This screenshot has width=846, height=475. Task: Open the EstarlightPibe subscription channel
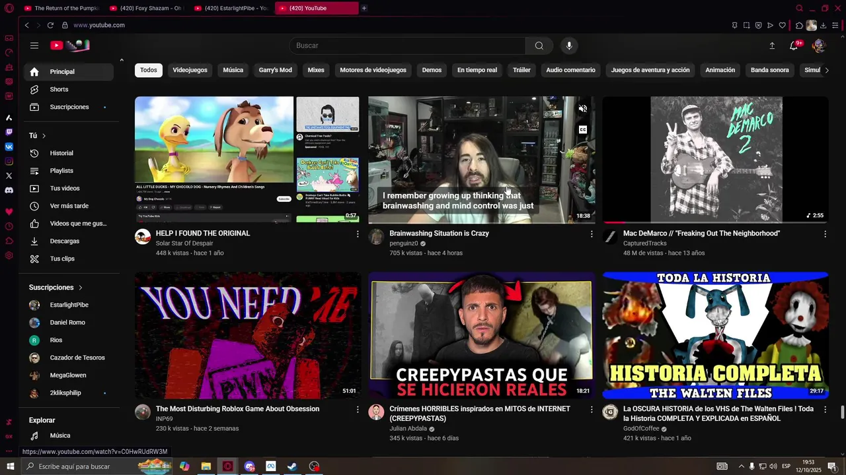tap(69, 305)
